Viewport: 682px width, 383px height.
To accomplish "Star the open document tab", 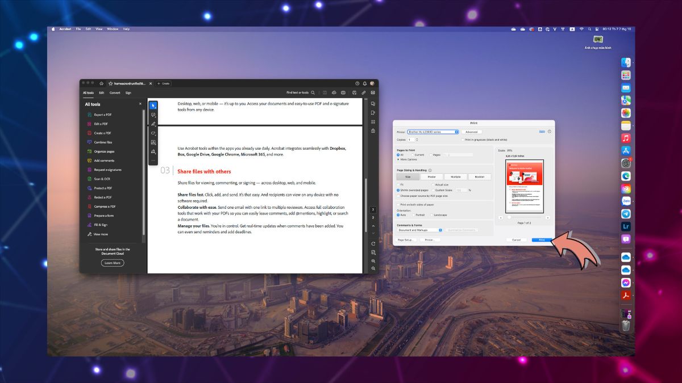I will tap(111, 83).
